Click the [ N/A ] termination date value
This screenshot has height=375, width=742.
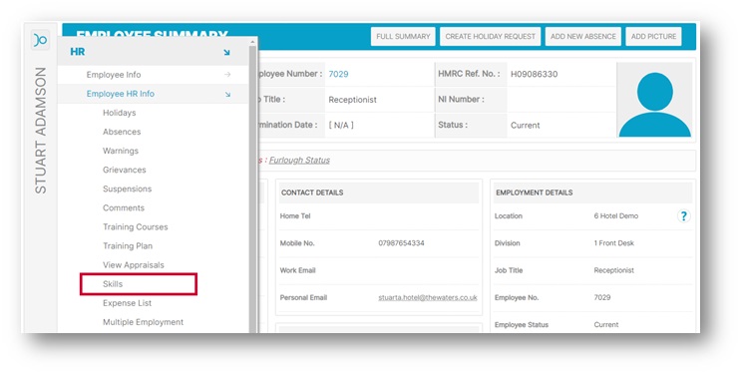(x=341, y=125)
